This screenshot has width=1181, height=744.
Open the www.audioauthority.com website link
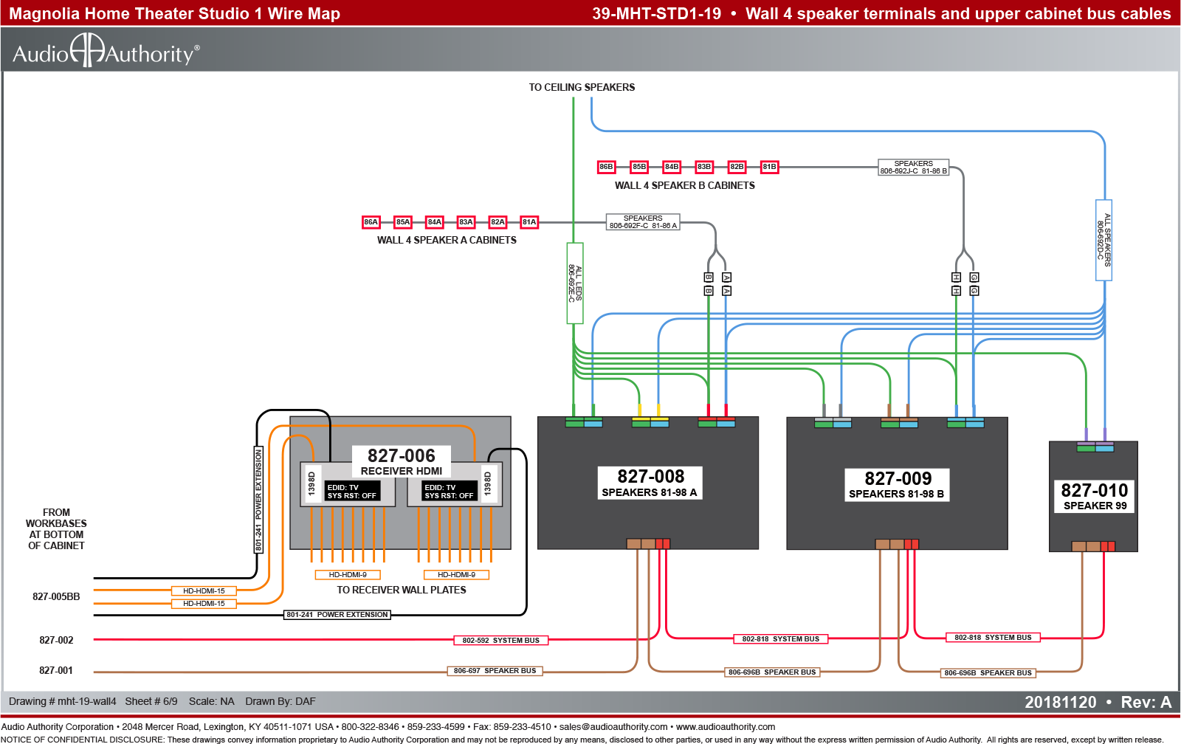pos(726,727)
